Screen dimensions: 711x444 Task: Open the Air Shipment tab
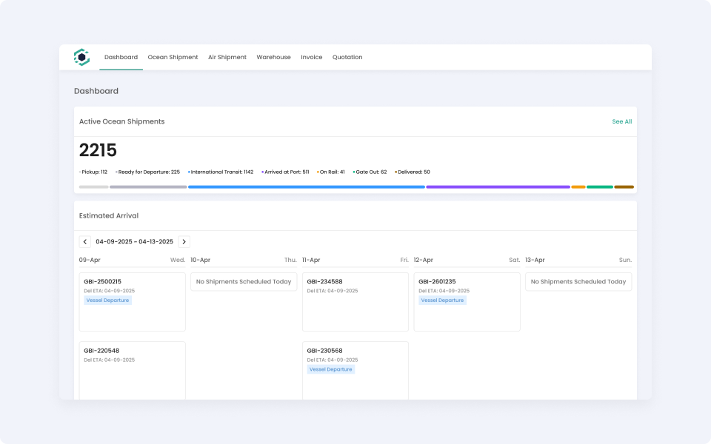tap(227, 57)
